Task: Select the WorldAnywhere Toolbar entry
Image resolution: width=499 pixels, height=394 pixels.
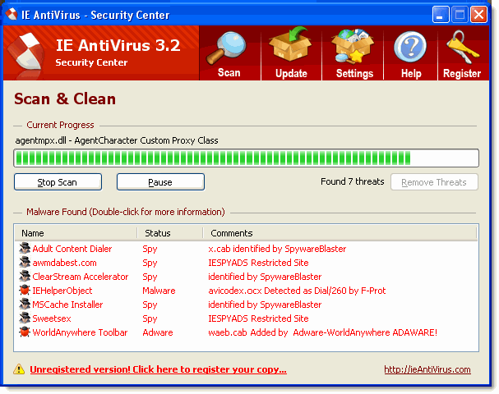Action: tap(80, 332)
